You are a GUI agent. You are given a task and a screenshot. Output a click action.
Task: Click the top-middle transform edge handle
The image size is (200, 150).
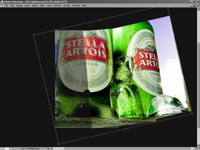click(100, 20)
